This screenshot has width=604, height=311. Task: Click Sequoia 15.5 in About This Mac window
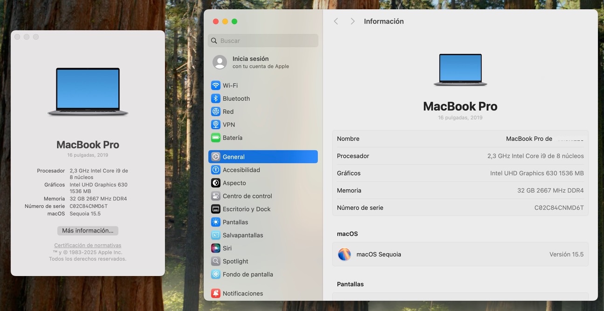tap(85, 214)
